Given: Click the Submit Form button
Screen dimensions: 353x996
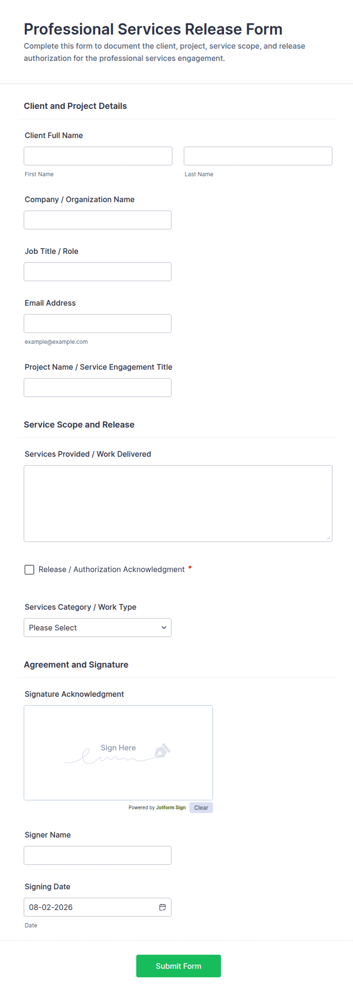Looking at the screenshot, I should point(178,966).
